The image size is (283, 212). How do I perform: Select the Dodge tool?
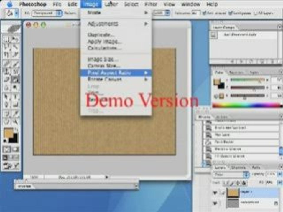pos(16,88)
